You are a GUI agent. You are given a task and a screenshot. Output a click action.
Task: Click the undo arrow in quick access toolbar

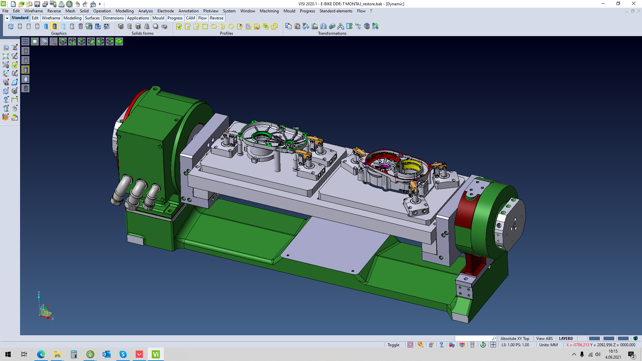[77, 4]
